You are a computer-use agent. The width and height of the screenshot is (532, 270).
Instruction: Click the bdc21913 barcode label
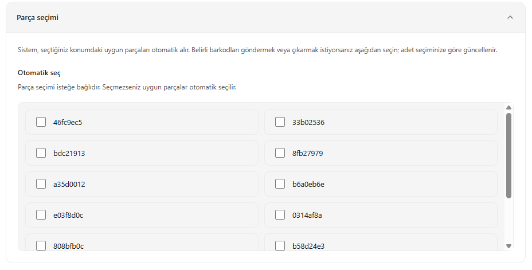point(69,153)
